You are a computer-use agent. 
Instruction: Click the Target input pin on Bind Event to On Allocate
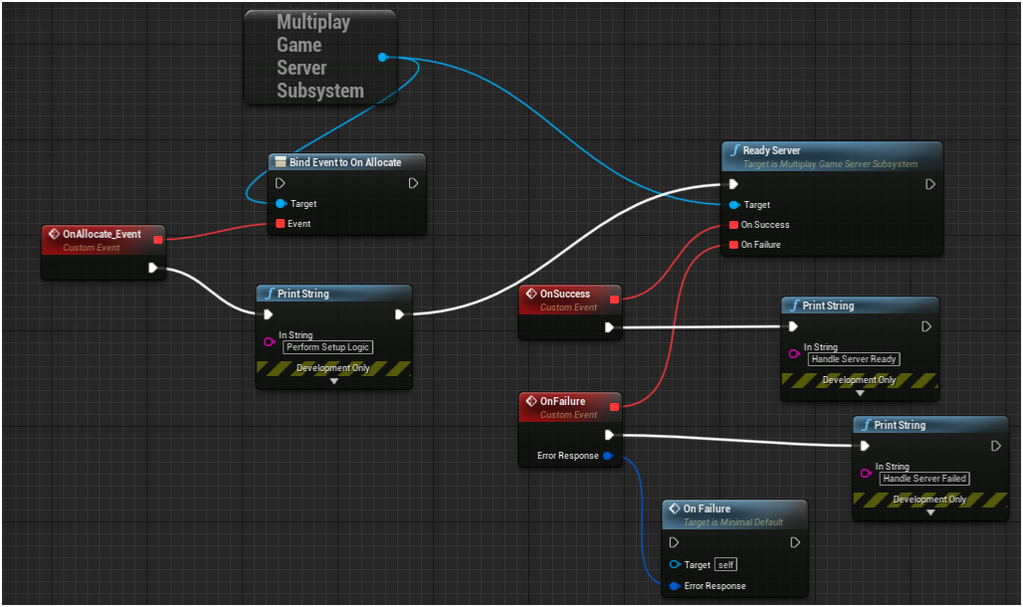(x=279, y=204)
